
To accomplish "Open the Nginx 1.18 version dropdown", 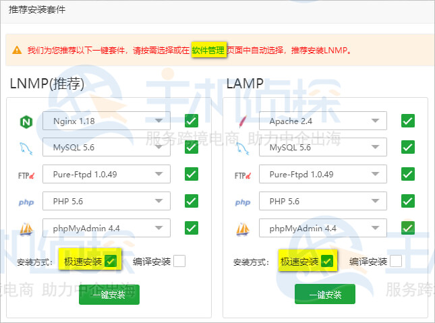I will tap(107, 121).
